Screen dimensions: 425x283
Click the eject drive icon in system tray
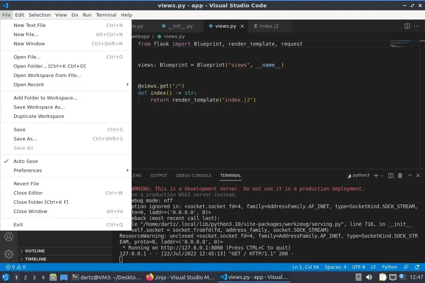358,277
